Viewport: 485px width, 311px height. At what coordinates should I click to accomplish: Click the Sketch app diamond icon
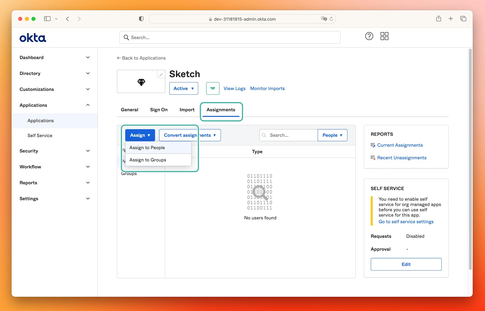[141, 81]
